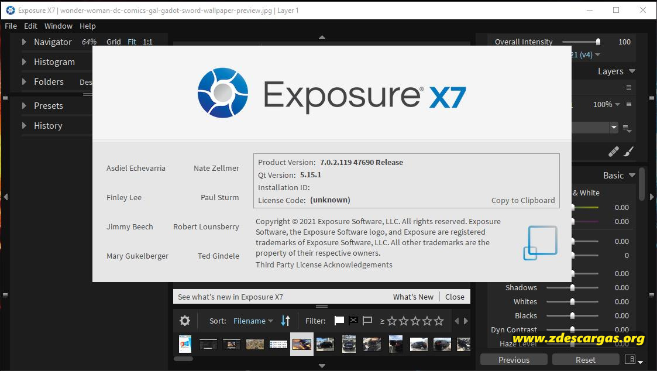Collapse the bottom filmstrip with the down arrow
The width and height of the screenshot is (657, 371).
(x=322, y=366)
